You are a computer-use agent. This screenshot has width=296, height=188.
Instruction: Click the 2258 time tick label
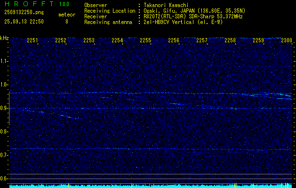[230, 40]
